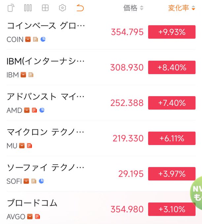Tap the pie chart icon beside COIN

[x=43, y=39]
